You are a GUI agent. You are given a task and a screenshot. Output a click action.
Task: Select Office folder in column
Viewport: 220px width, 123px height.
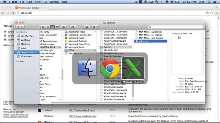(x=80, y=50)
